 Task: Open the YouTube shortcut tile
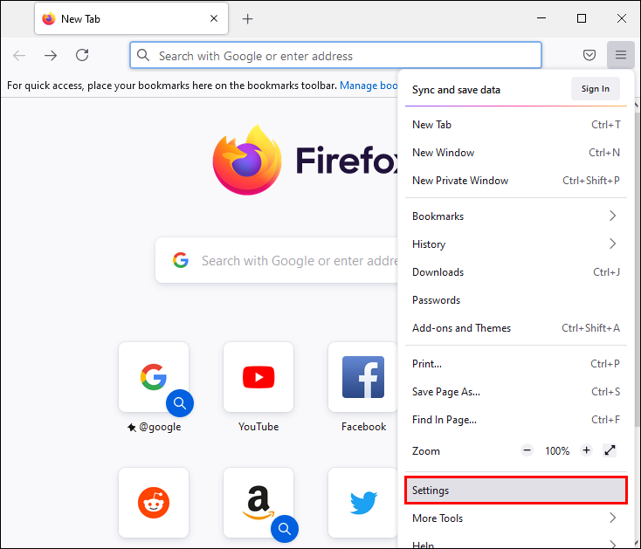pos(258,377)
